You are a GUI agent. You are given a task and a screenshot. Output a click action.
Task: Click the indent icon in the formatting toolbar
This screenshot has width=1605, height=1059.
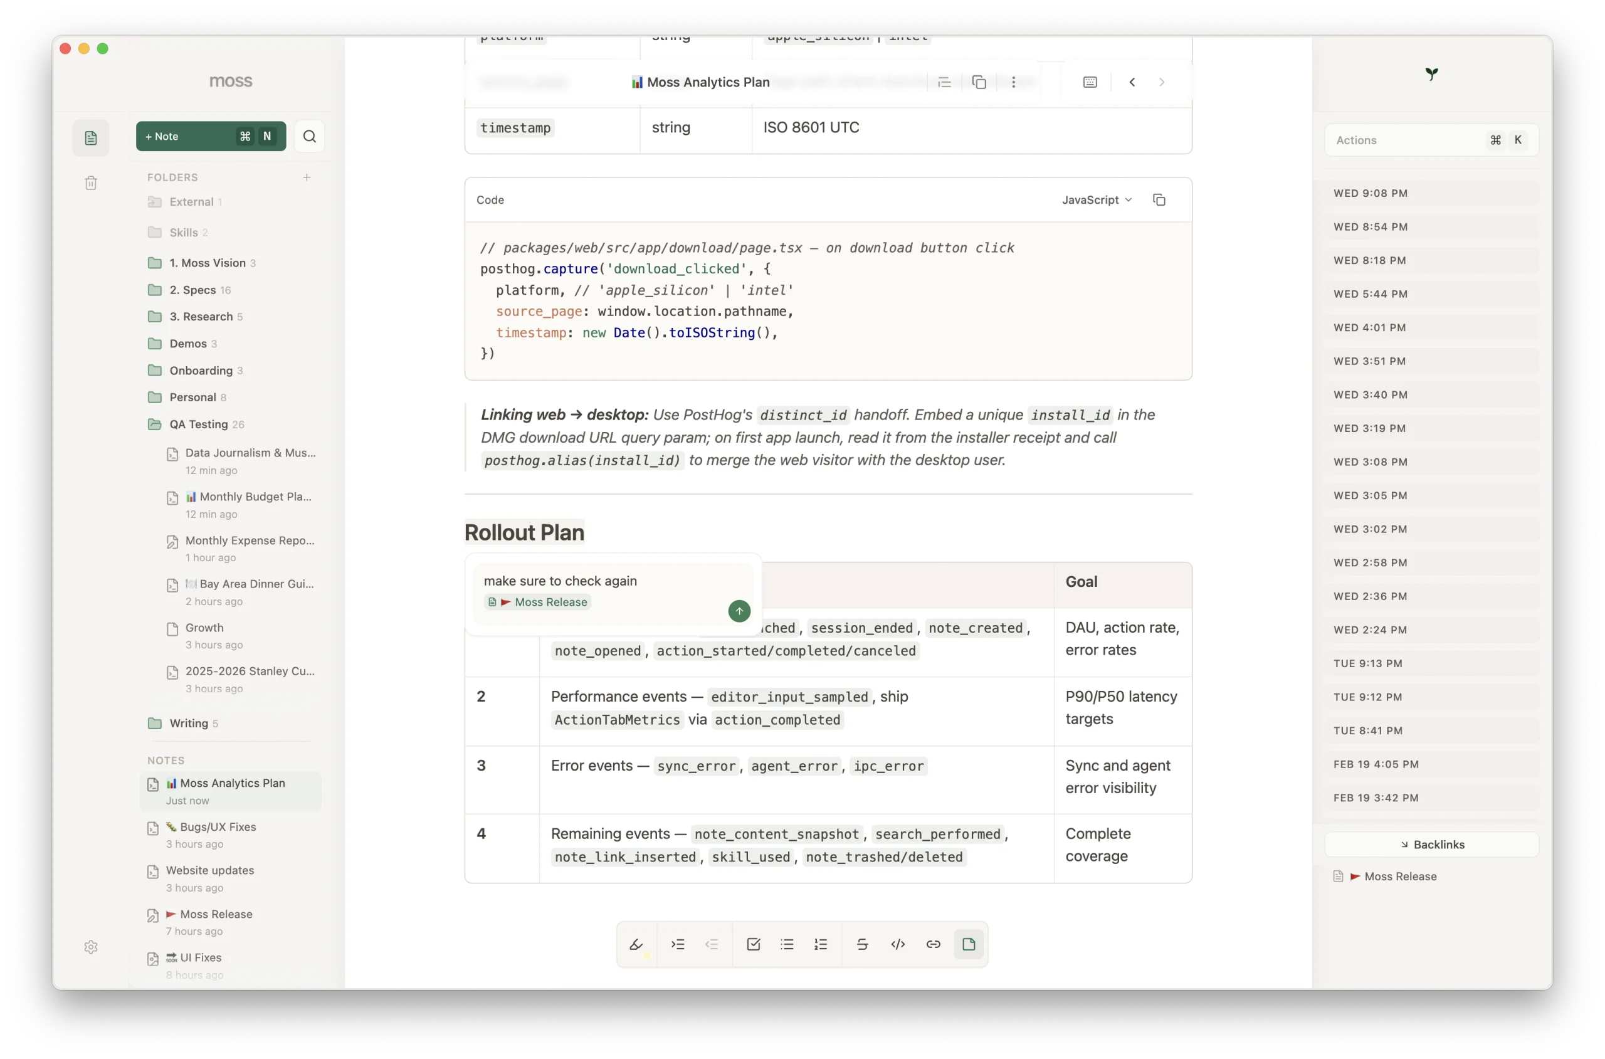tap(678, 944)
